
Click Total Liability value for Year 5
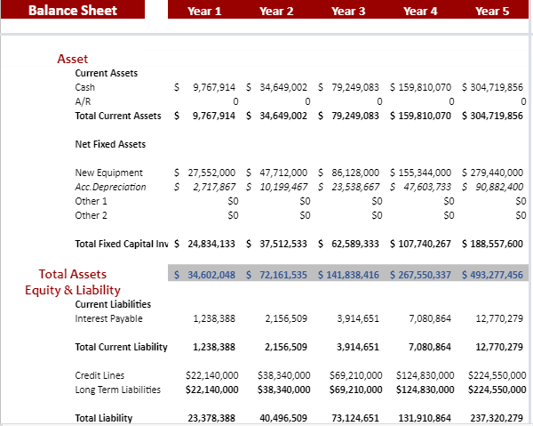498,418
